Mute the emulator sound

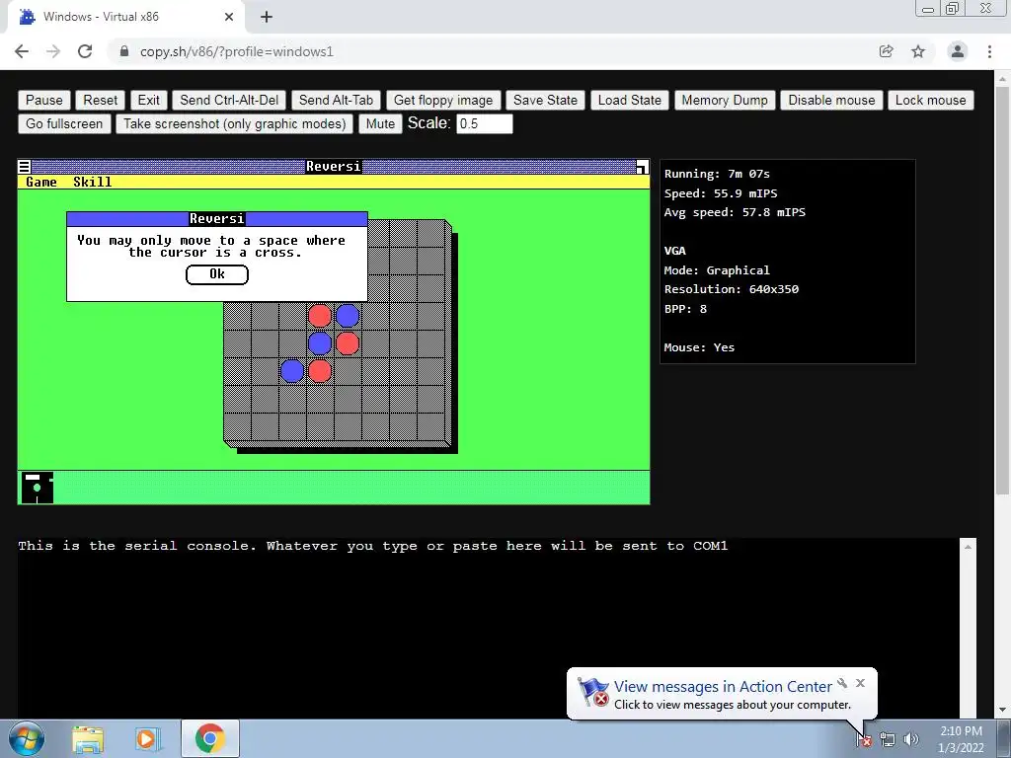coord(380,123)
